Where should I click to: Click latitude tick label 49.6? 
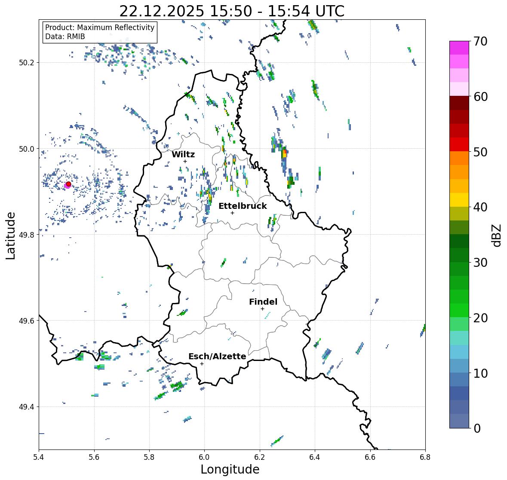tap(27, 321)
